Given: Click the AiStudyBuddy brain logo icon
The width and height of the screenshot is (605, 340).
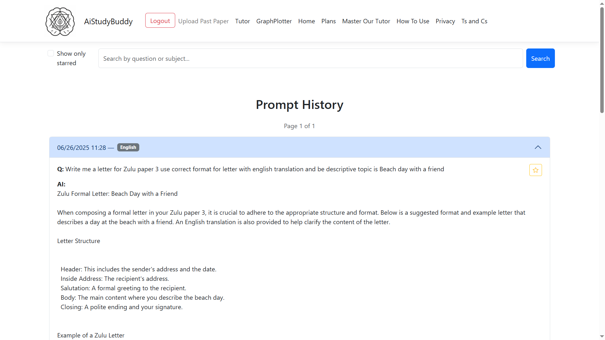Looking at the screenshot, I should point(60,21).
